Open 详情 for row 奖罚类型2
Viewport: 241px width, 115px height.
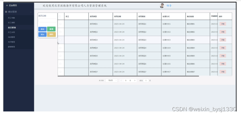[x=223, y=32]
